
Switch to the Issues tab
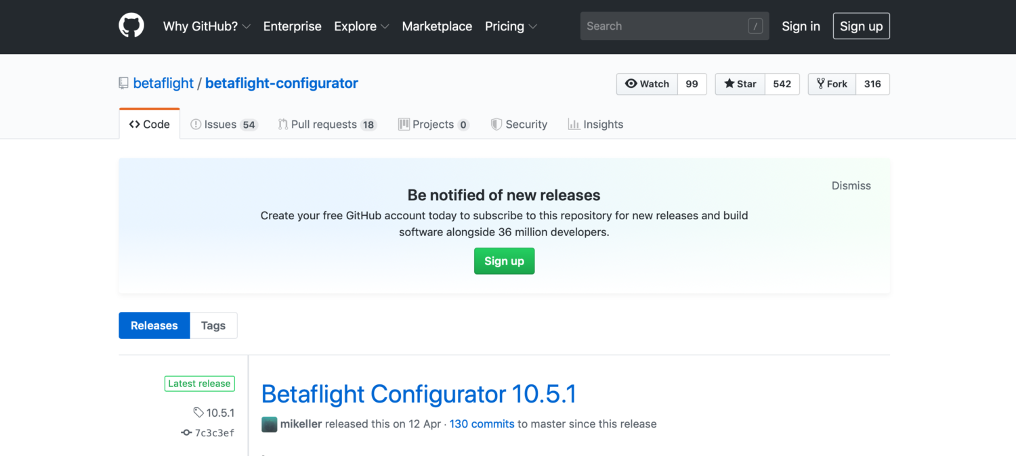tap(219, 124)
